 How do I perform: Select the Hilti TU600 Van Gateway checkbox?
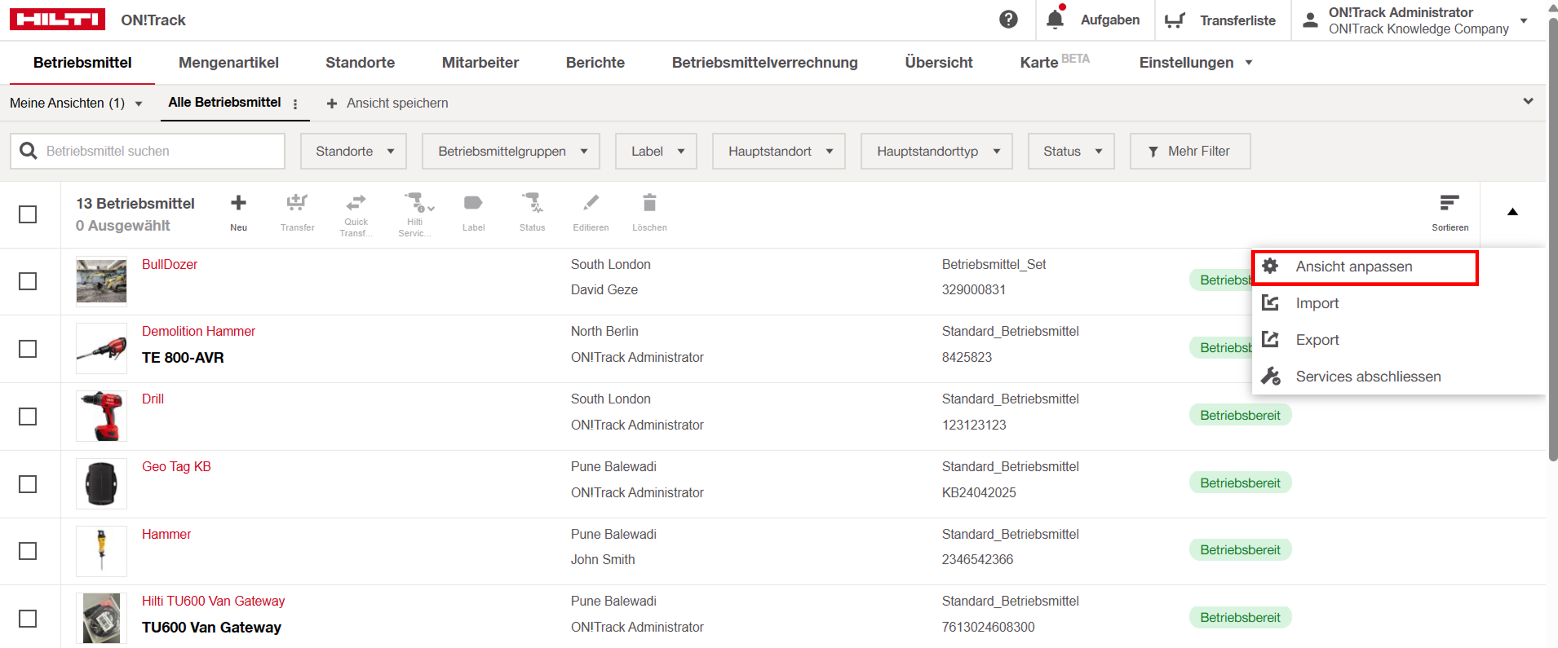(x=28, y=618)
